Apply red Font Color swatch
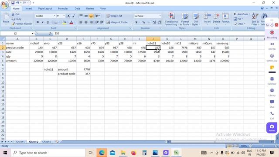Screen dimensions: 279x157 click(x=71, y=22)
